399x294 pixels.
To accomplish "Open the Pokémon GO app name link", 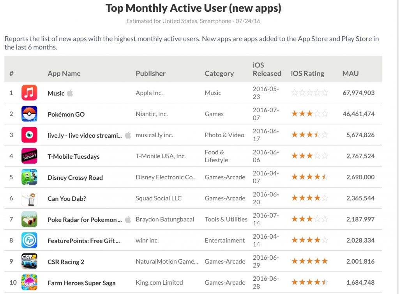I will tap(66, 114).
